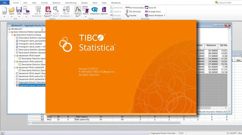Collapse Basic Statistics/Tables tree node
The height and width of the screenshot is (135, 242).
(x=9, y=32)
